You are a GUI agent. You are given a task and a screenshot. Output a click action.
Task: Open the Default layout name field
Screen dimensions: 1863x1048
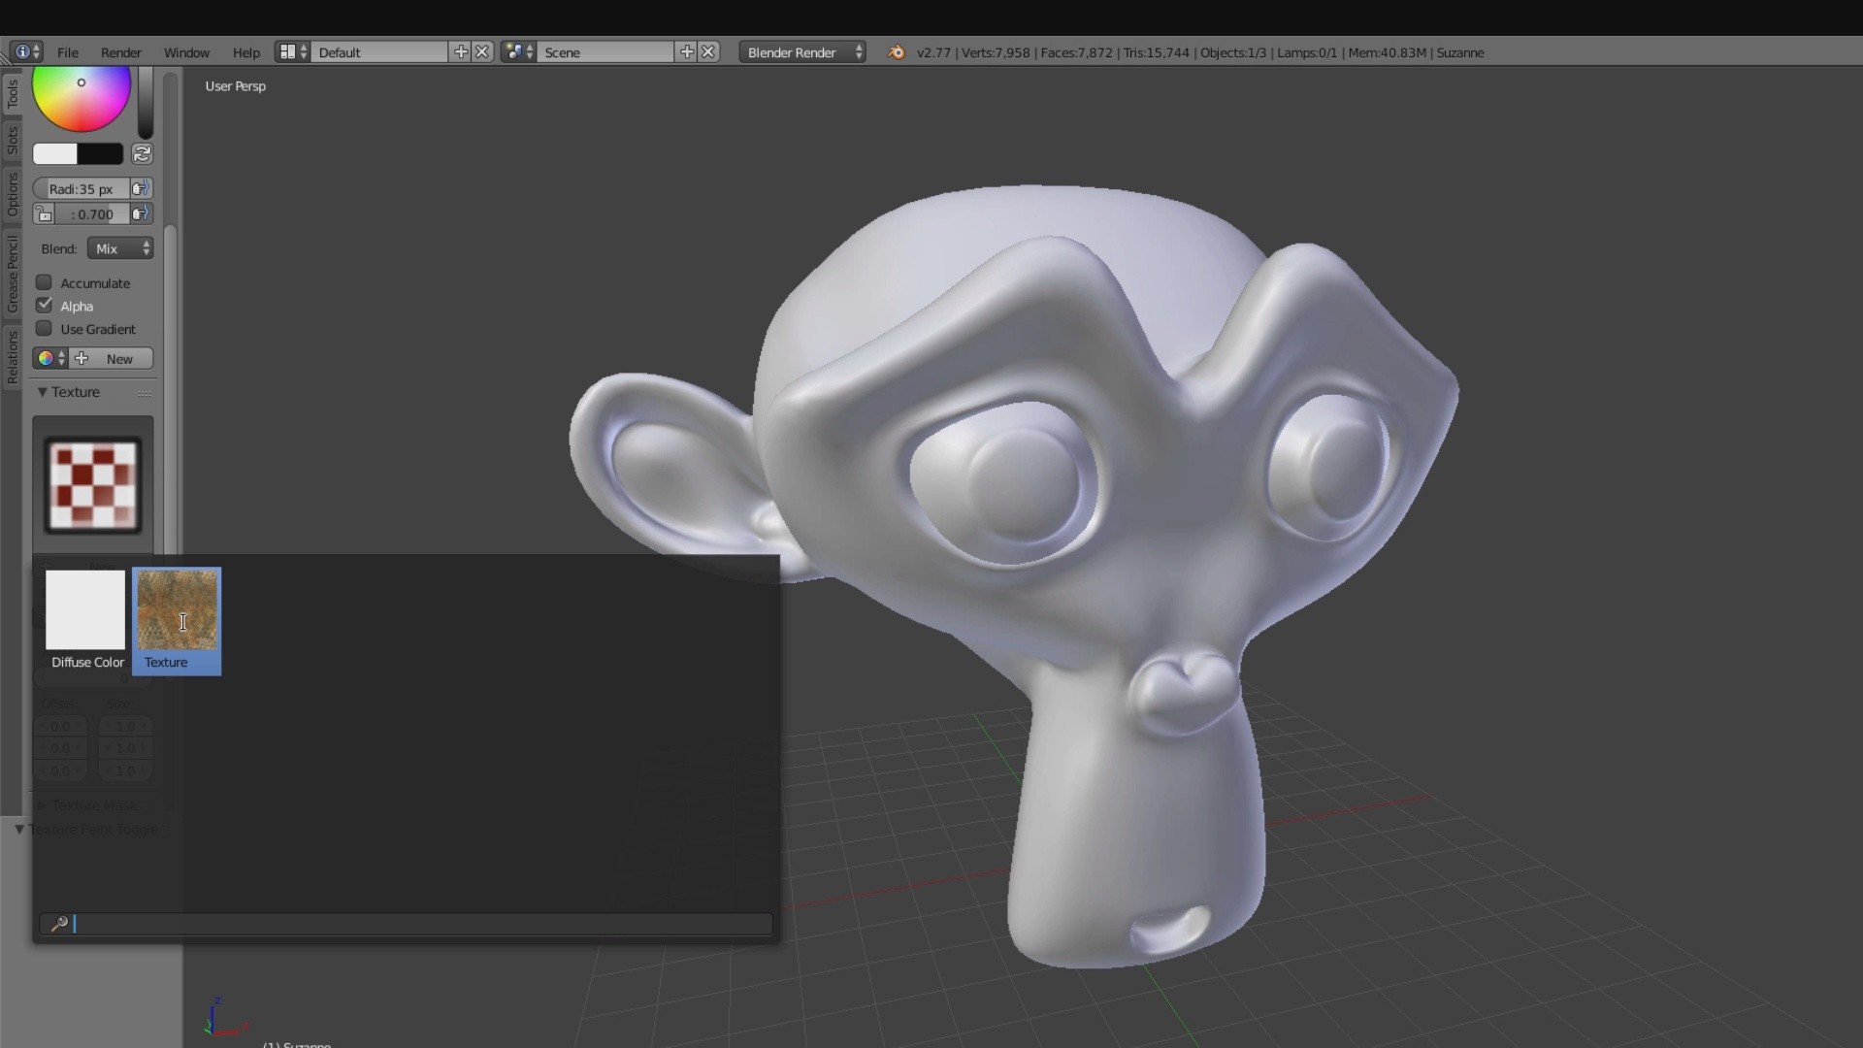[380, 52]
